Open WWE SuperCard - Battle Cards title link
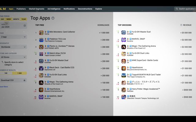 [145, 60]
